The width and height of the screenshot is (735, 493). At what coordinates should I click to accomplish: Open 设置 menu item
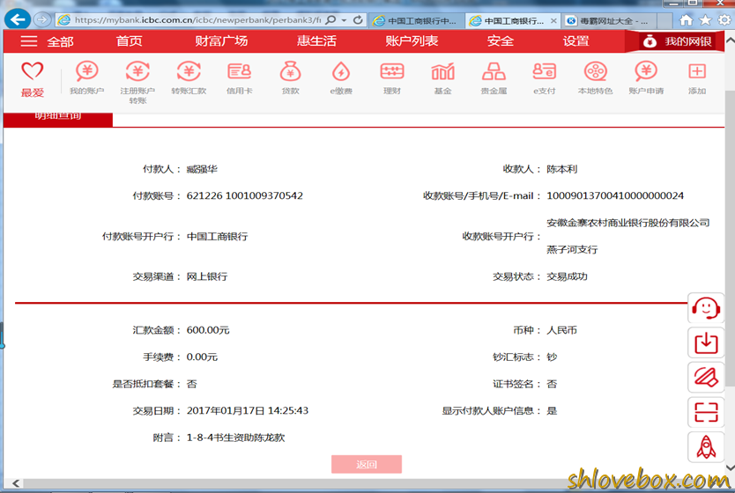click(x=575, y=41)
